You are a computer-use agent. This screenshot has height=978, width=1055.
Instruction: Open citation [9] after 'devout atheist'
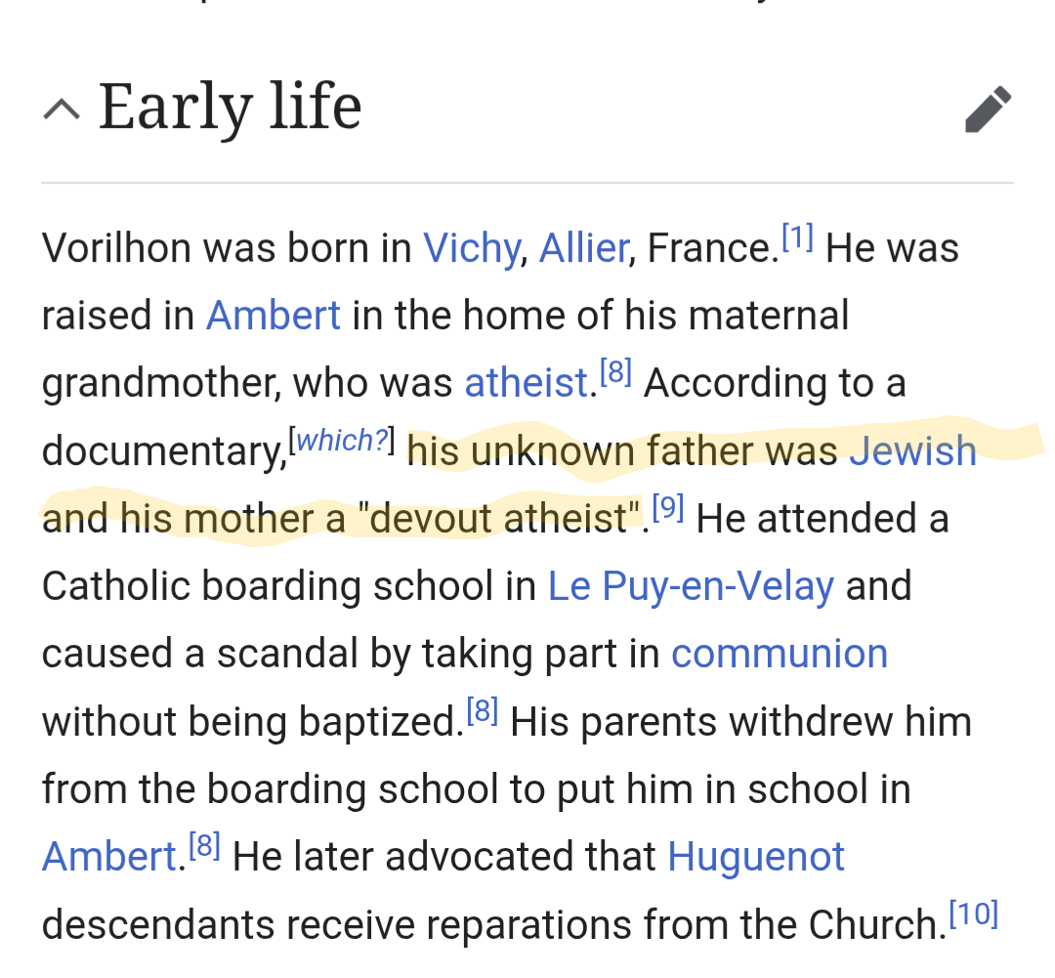(x=668, y=506)
